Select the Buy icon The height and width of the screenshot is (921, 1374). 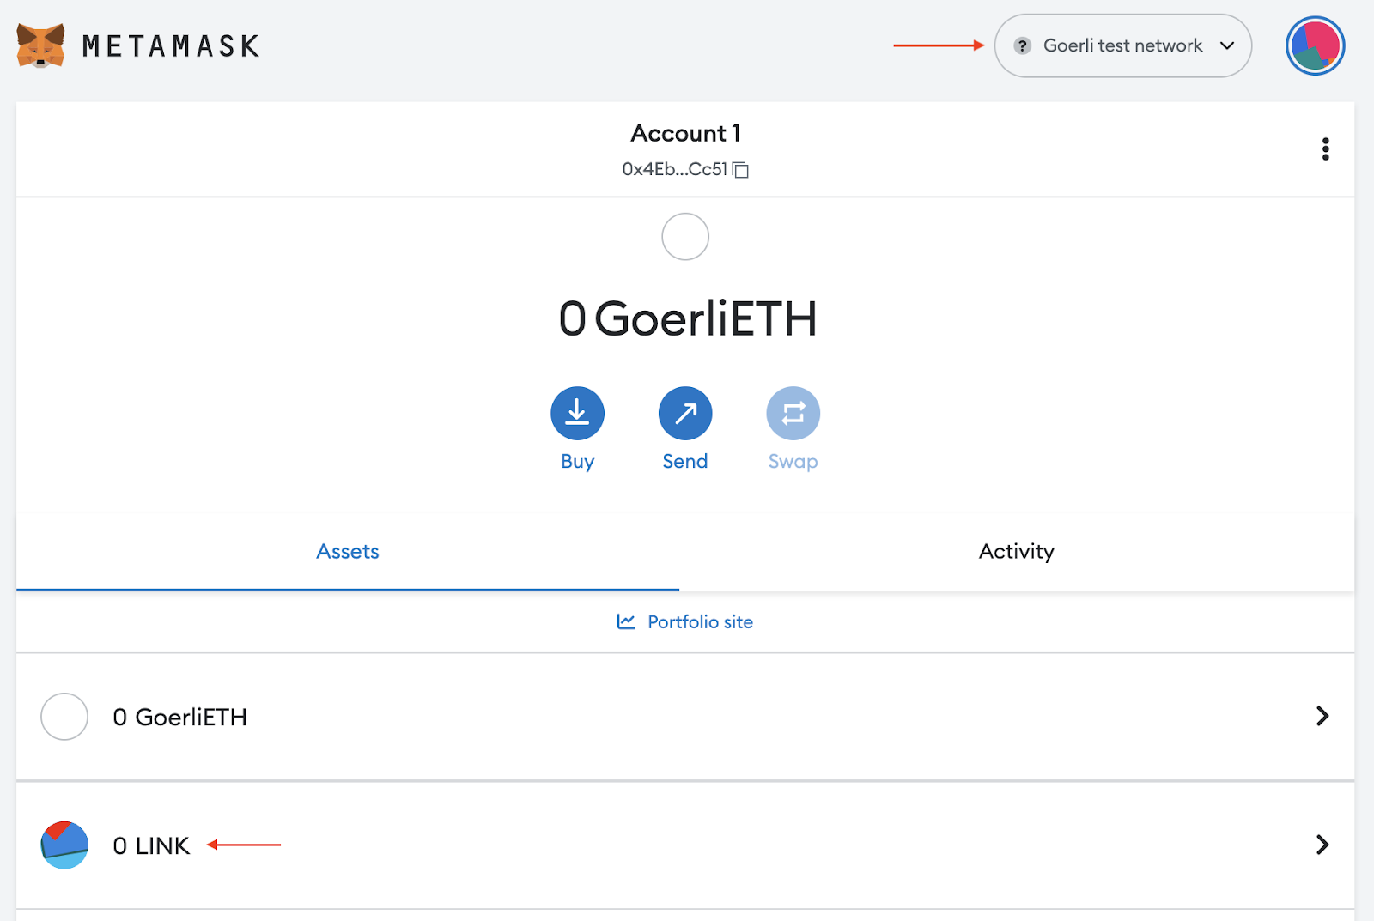576,413
